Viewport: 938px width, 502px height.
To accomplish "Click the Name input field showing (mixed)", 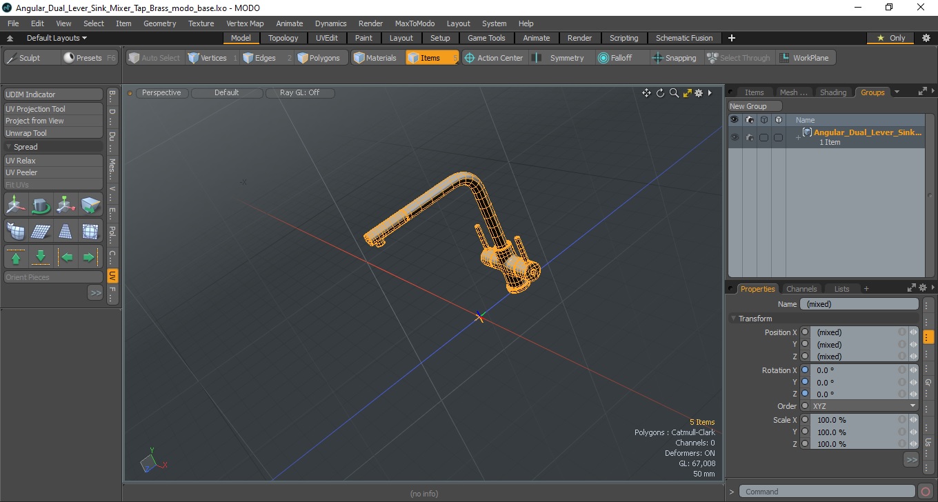I will 859,304.
